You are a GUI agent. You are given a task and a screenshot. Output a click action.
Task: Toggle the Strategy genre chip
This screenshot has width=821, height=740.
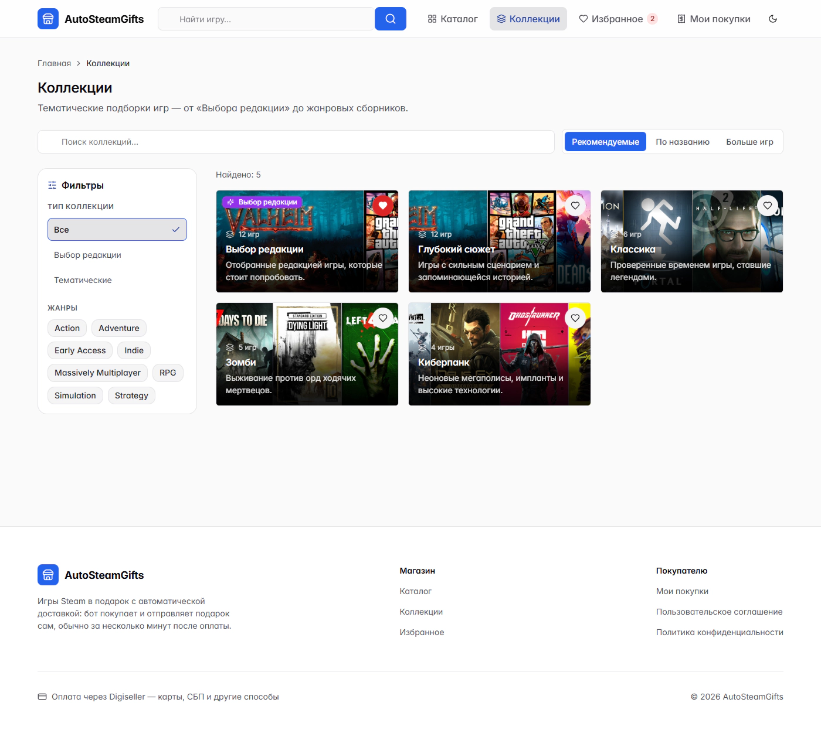[x=131, y=395]
